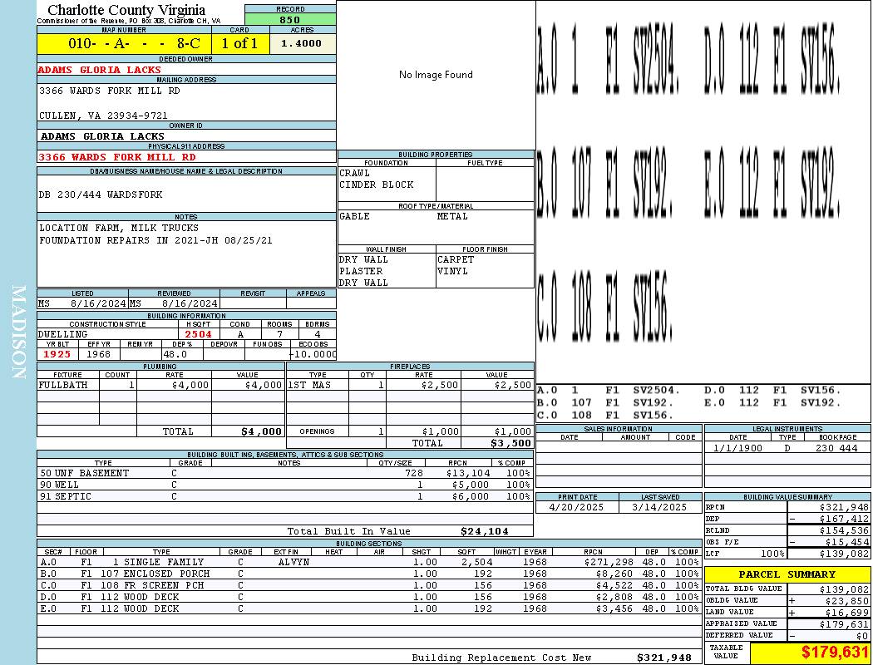
Task: Click the last saved date 3/14/2025
Action: 659,507
